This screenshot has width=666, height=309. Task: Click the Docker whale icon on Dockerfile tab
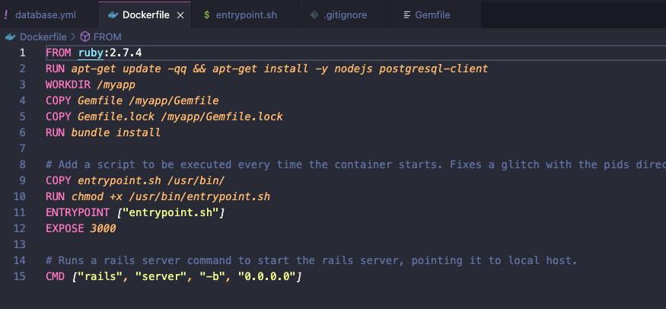pyautogui.click(x=113, y=15)
